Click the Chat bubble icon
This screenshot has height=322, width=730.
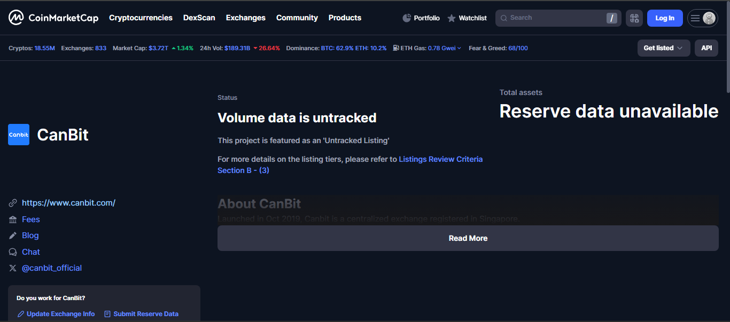pos(13,252)
